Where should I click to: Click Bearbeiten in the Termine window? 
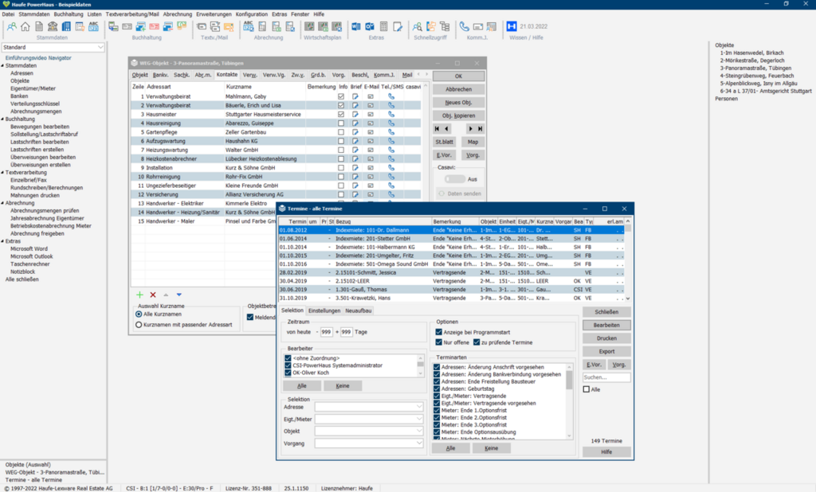(x=606, y=325)
